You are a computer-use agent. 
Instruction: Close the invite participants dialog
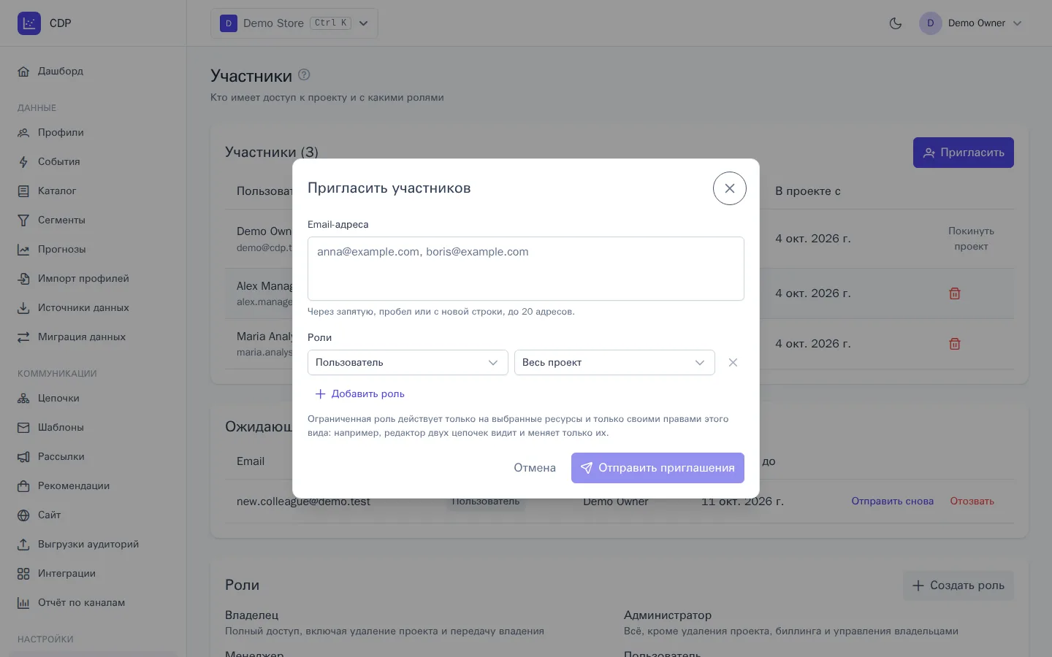tap(729, 188)
